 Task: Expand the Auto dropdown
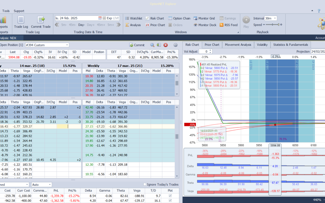(x=50, y=184)
